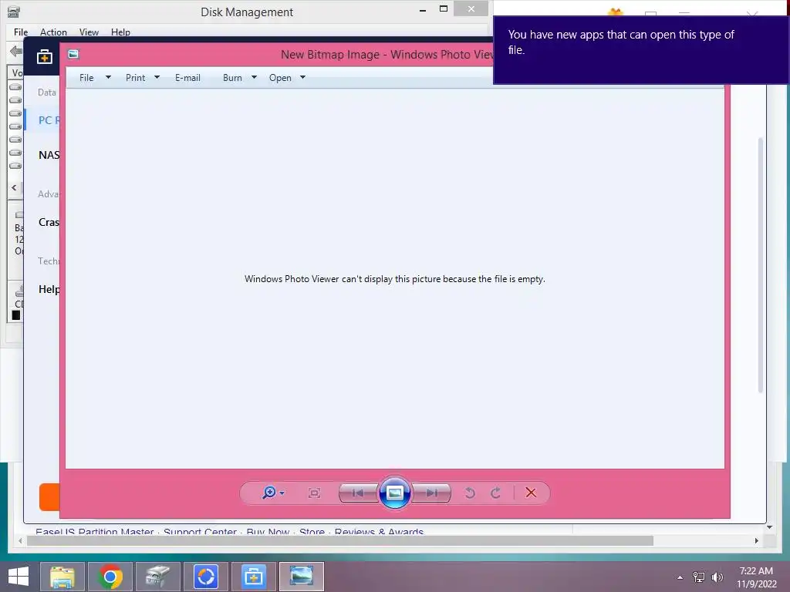Click the Buy Now link
This screenshot has width=790, height=592.
click(x=268, y=532)
